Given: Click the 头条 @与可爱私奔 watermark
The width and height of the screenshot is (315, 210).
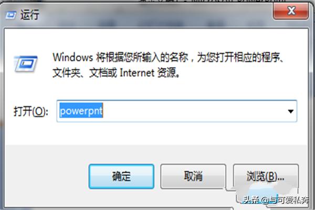Looking at the screenshot, I should (x=276, y=200).
